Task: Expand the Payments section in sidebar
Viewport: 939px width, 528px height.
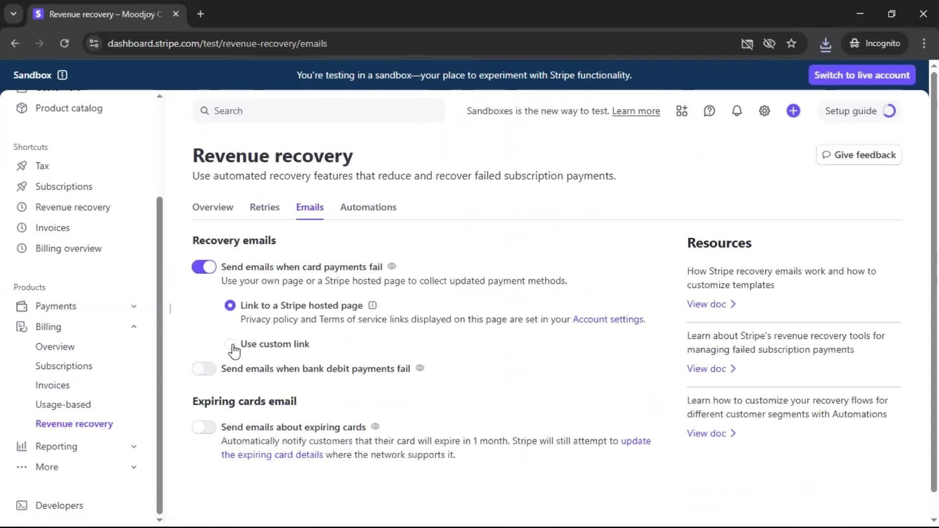Action: (x=134, y=306)
